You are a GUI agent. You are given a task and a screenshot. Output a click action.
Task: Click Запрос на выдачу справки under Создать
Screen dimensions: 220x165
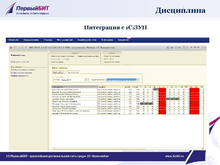point(62,56)
